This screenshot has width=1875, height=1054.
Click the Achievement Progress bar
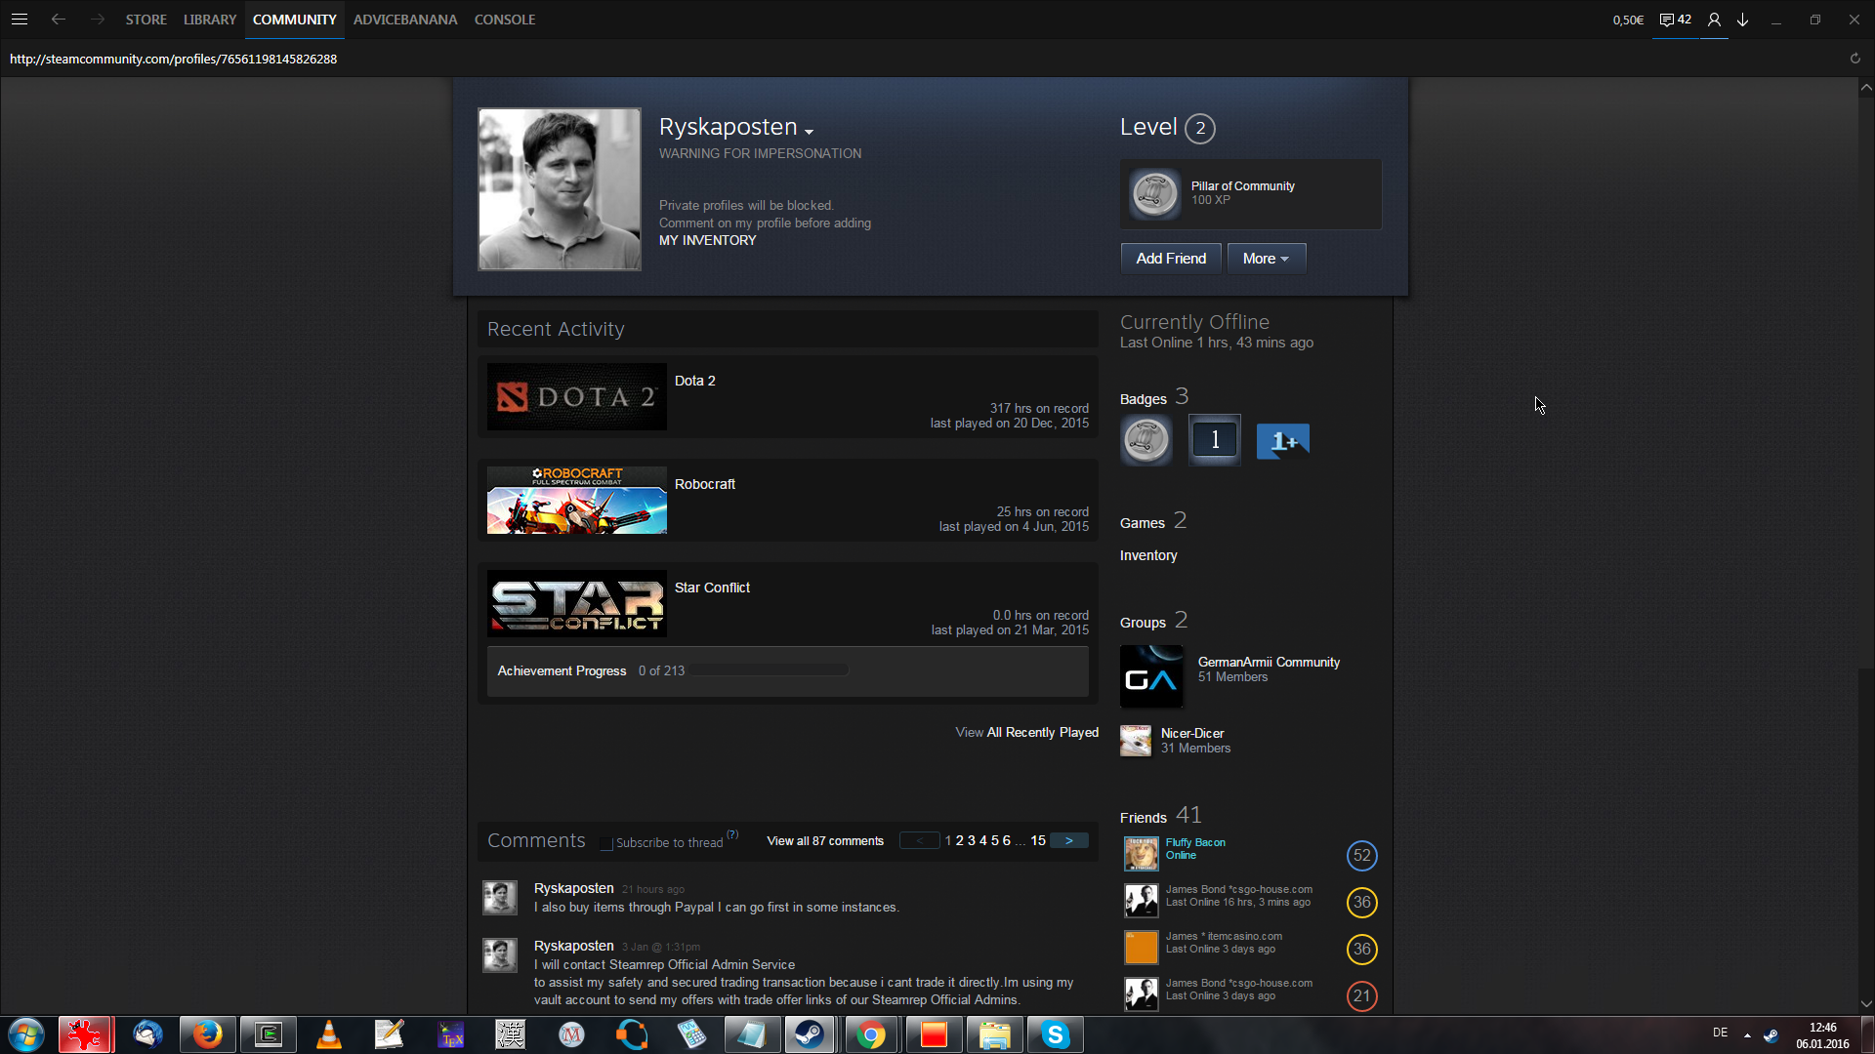pyautogui.click(x=769, y=670)
